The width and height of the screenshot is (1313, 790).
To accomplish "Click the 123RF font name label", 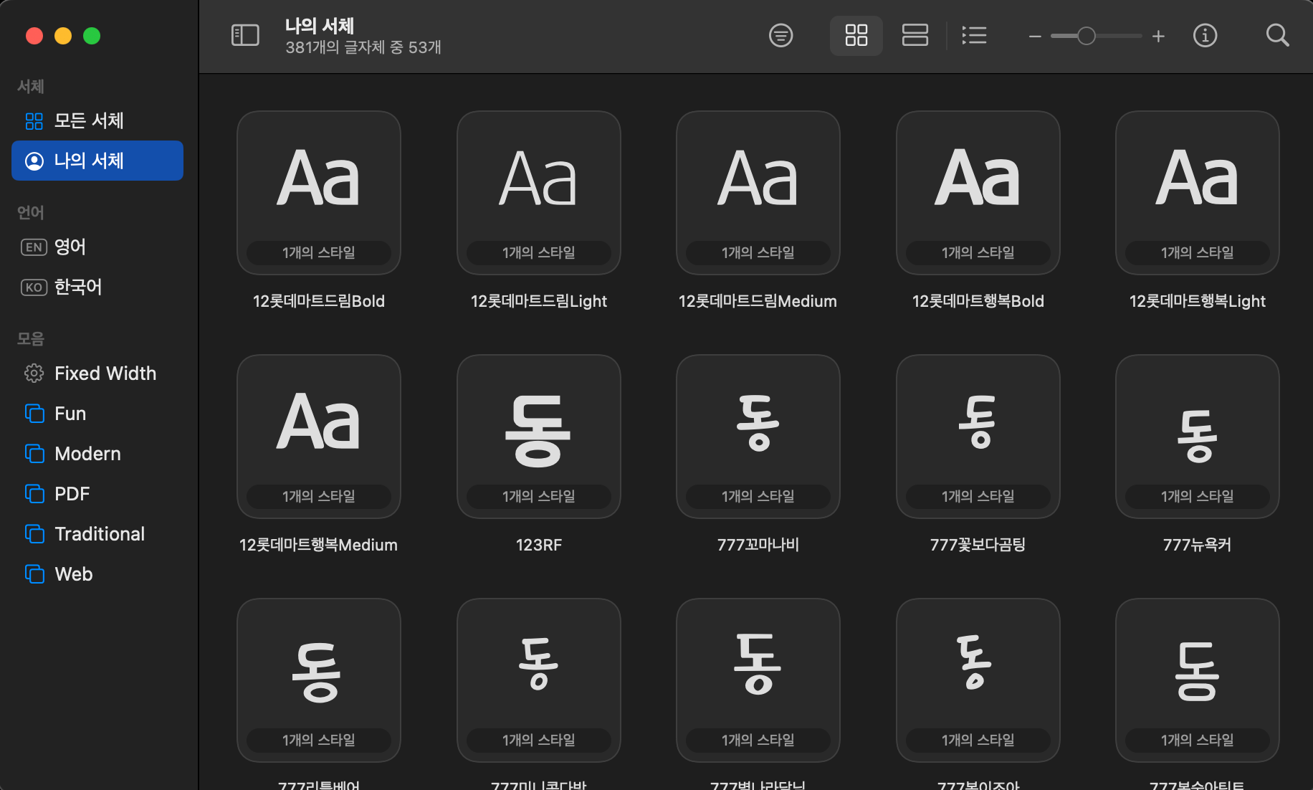I will click(x=539, y=545).
